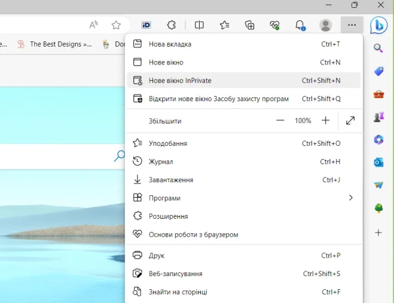Open Collections icon in the toolbar
The image size is (394, 303).
click(250, 25)
